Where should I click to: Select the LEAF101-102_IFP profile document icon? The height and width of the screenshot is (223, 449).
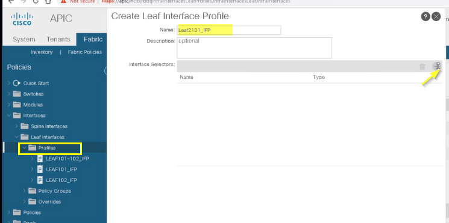[x=40, y=159]
